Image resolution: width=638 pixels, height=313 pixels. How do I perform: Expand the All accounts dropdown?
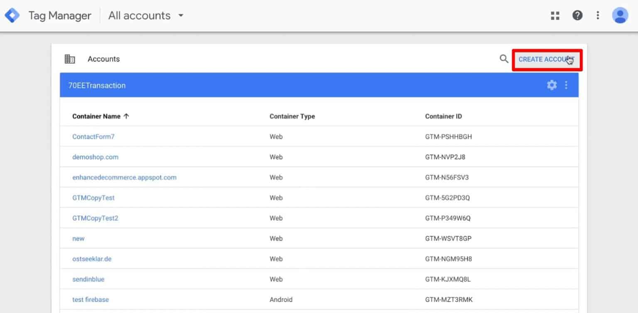click(181, 15)
